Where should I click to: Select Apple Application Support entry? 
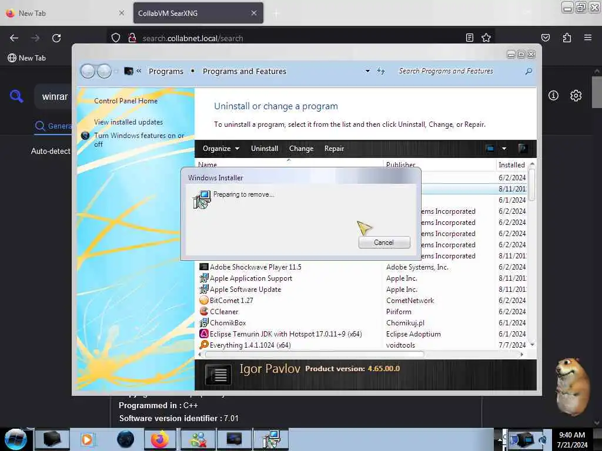(x=250, y=278)
